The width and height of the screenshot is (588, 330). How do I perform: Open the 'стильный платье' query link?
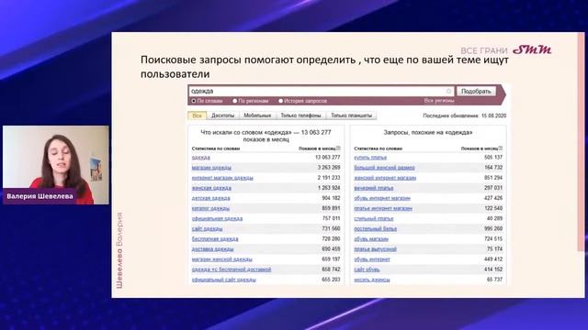coord(374,218)
